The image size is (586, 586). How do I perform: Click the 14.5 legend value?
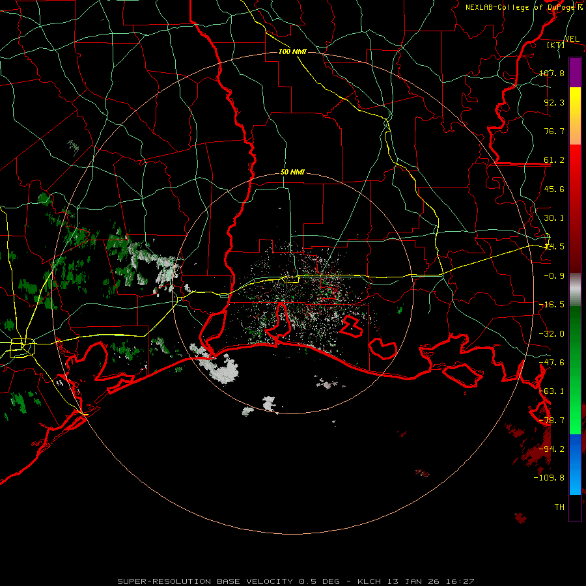click(x=554, y=247)
